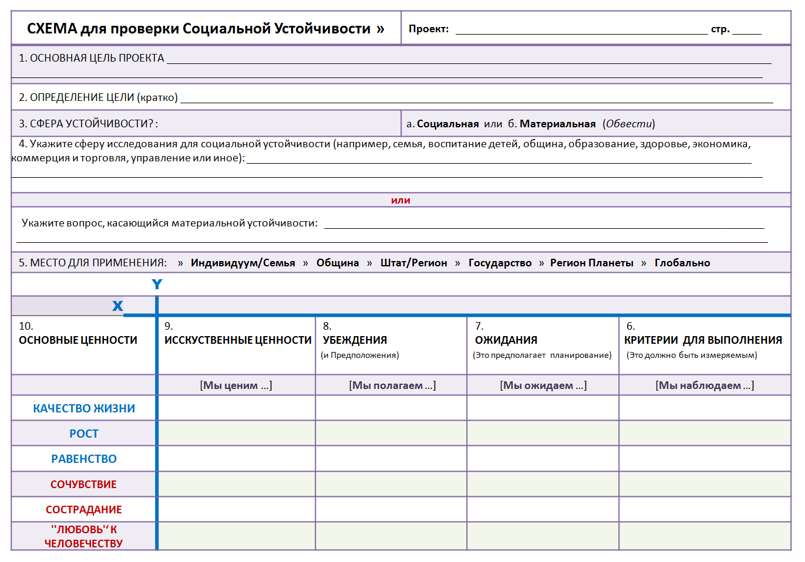Select the Глобально application scope
805x562 pixels.
pyautogui.click(x=683, y=262)
